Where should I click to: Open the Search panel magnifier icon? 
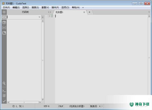(4, 84)
